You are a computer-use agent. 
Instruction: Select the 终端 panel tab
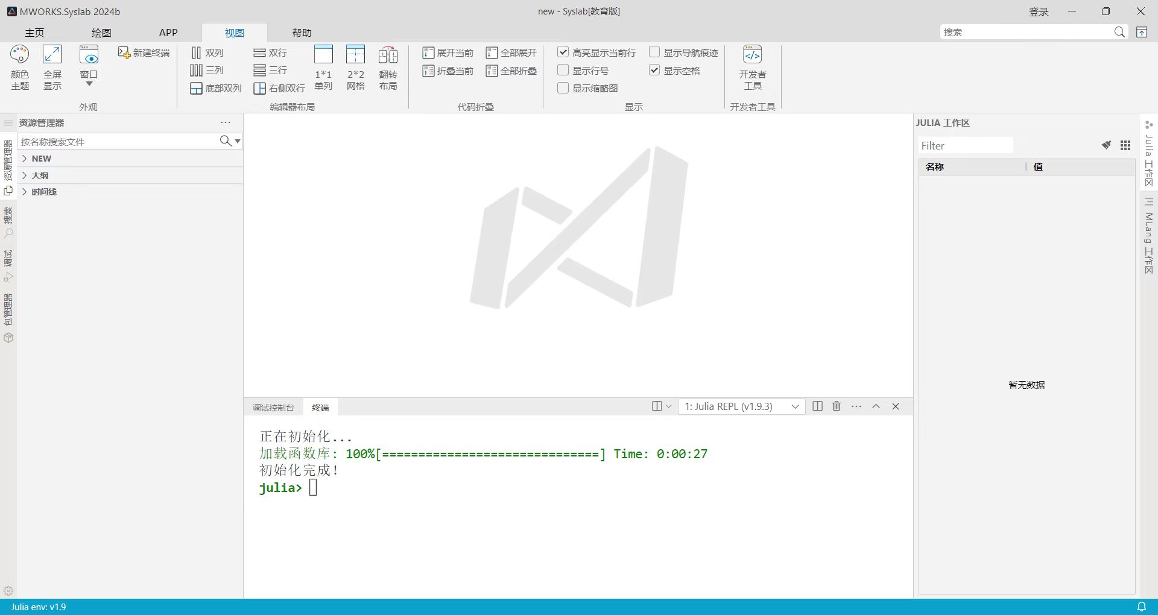(x=320, y=408)
